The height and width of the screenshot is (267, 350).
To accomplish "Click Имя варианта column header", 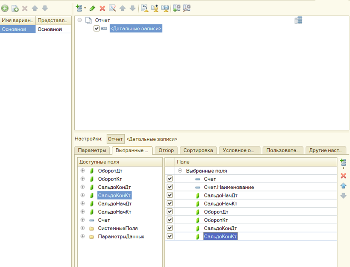I will 17,21.
